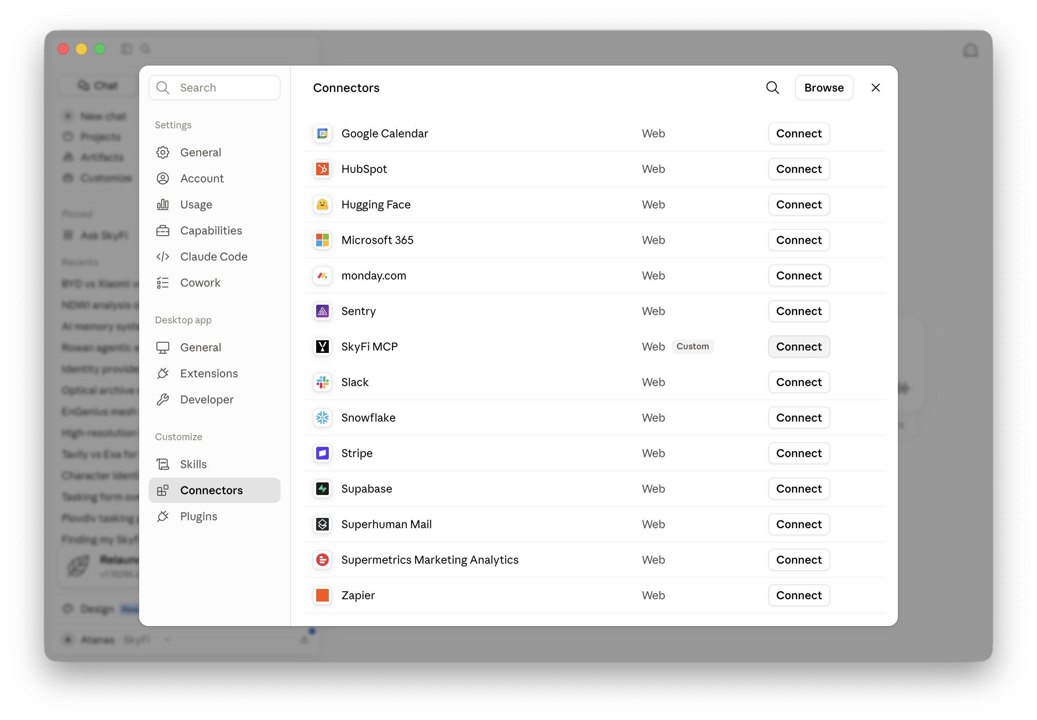Connect Supermetrics Marketing Analytics
This screenshot has width=1037, height=720.
pos(799,560)
